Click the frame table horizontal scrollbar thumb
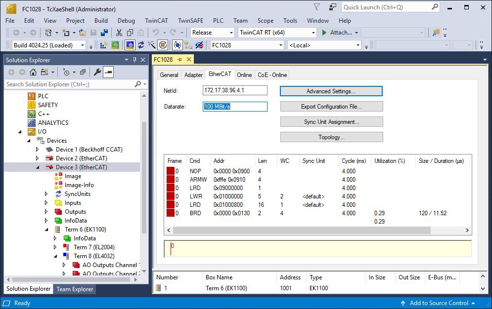 tap(302, 230)
